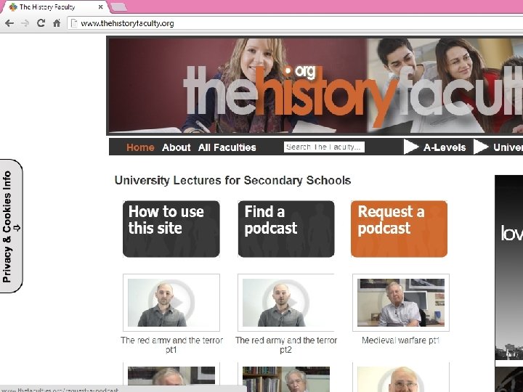Click the arrow icon beside A-Levels
Image resolution: width=523 pixels, height=392 pixels.
[x=410, y=147]
